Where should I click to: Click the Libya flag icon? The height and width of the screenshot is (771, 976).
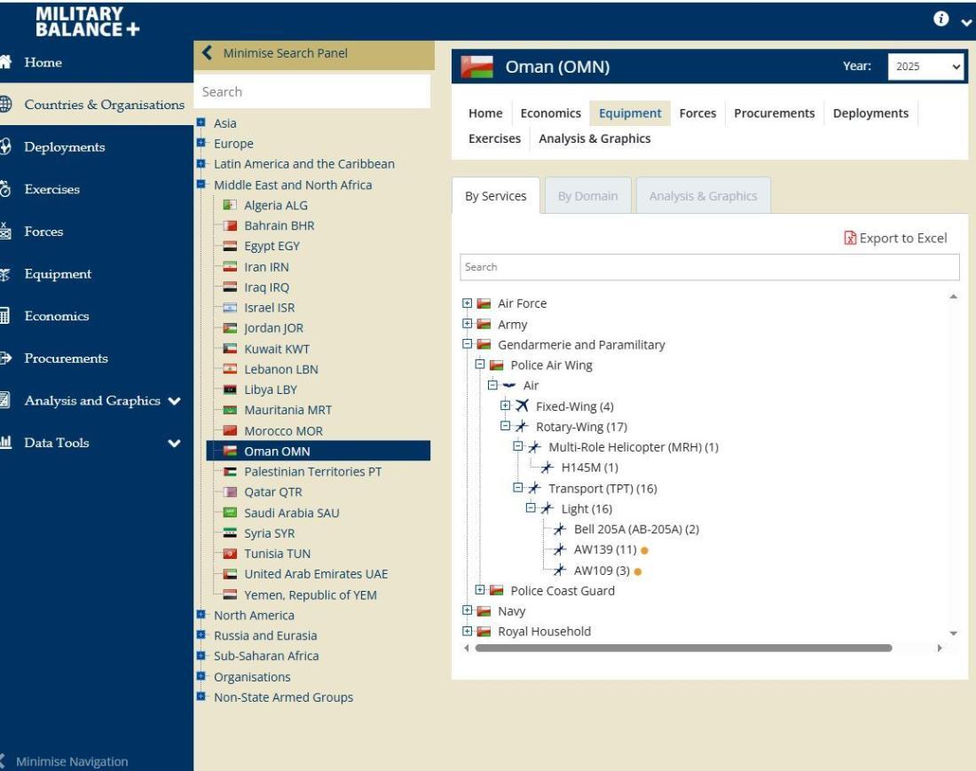pos(231,389)
